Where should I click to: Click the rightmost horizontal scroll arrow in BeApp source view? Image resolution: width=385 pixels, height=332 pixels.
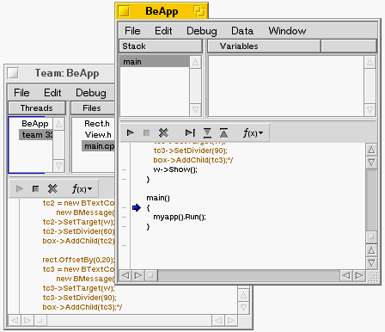tap(359, 276)
